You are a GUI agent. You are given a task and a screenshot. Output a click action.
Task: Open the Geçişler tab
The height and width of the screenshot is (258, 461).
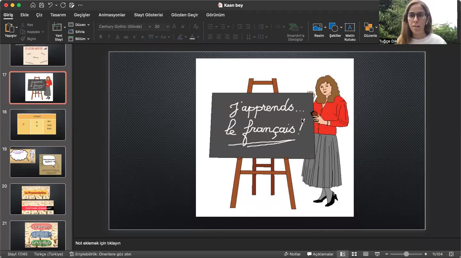pos(82,15)
